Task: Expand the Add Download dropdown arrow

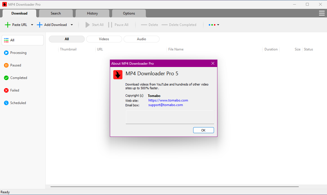Action: point(72,25)
